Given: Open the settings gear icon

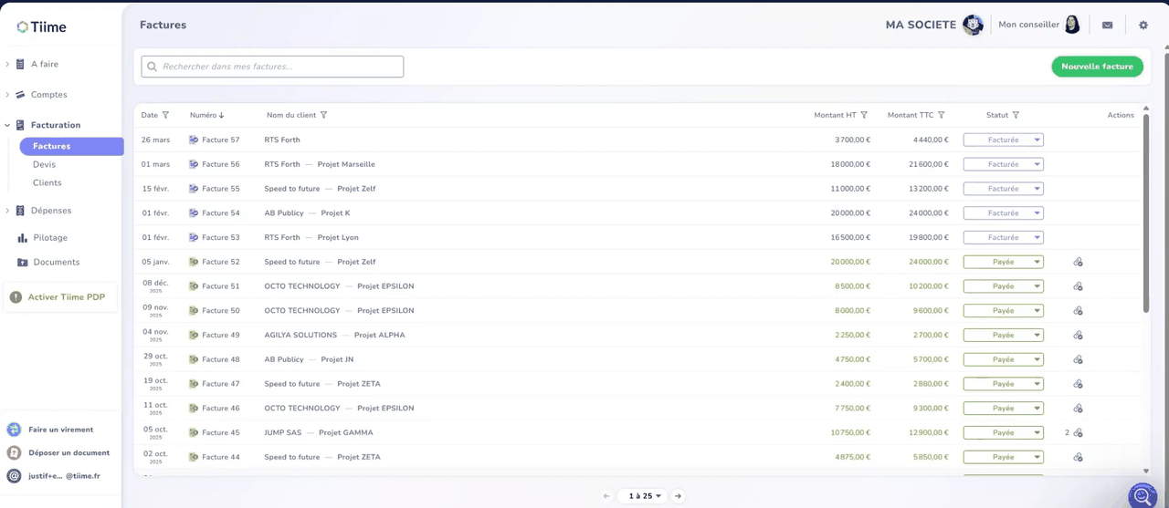Looking at the screenshot, I should (1143, 26).
